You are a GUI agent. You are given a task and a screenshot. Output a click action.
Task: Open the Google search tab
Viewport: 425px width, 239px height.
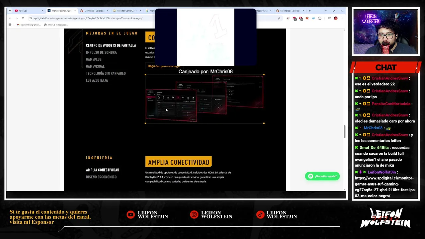click(x=151, y=11)
